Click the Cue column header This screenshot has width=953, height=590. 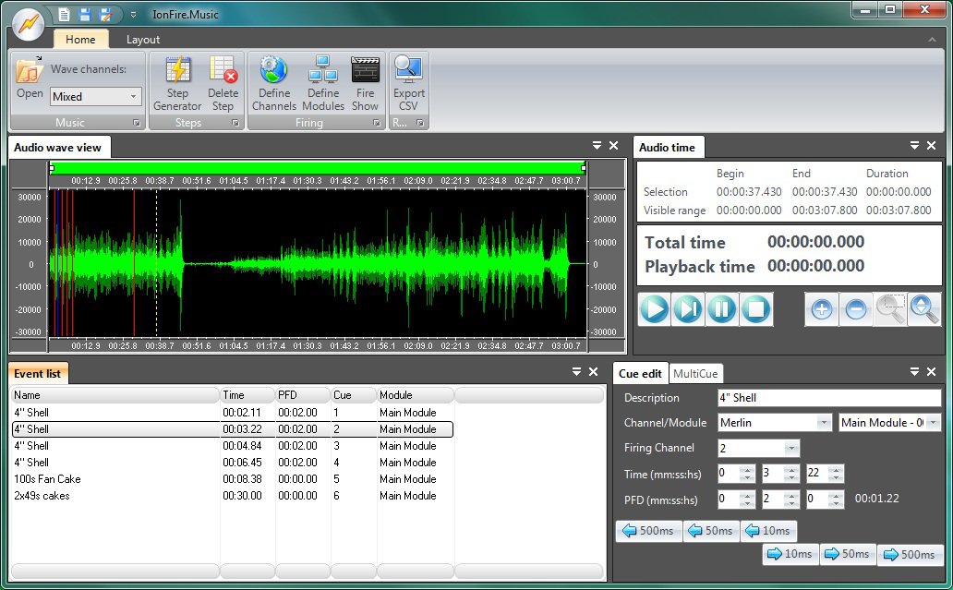pos(353,395)
